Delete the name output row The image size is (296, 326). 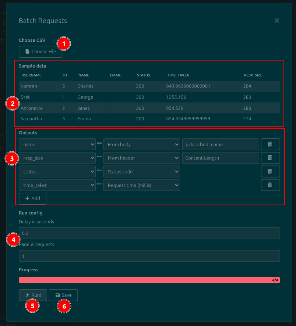click(270, 144)
